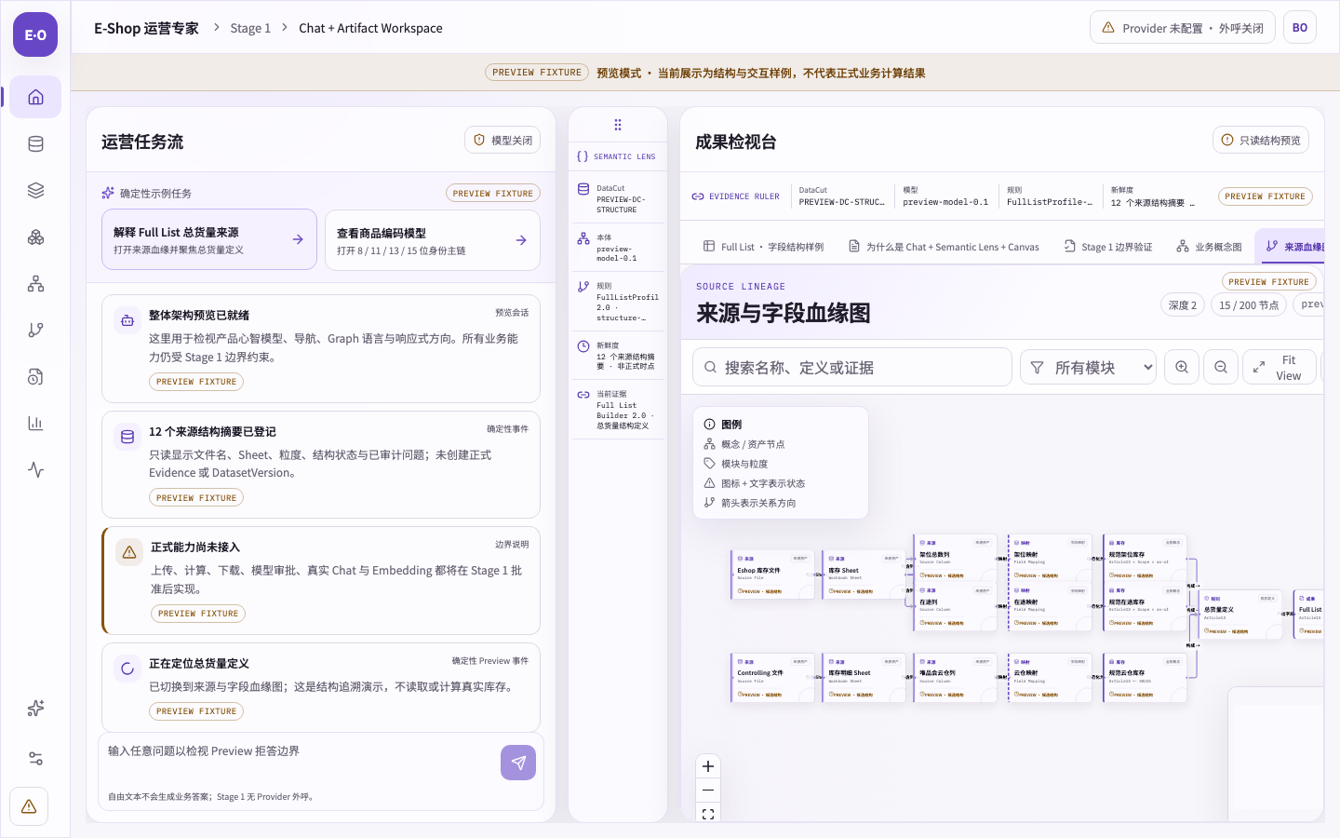Select 当前证据 entry in Semantic Lens
Viewport: 1340px width, 838px height.
click(618, 410)
